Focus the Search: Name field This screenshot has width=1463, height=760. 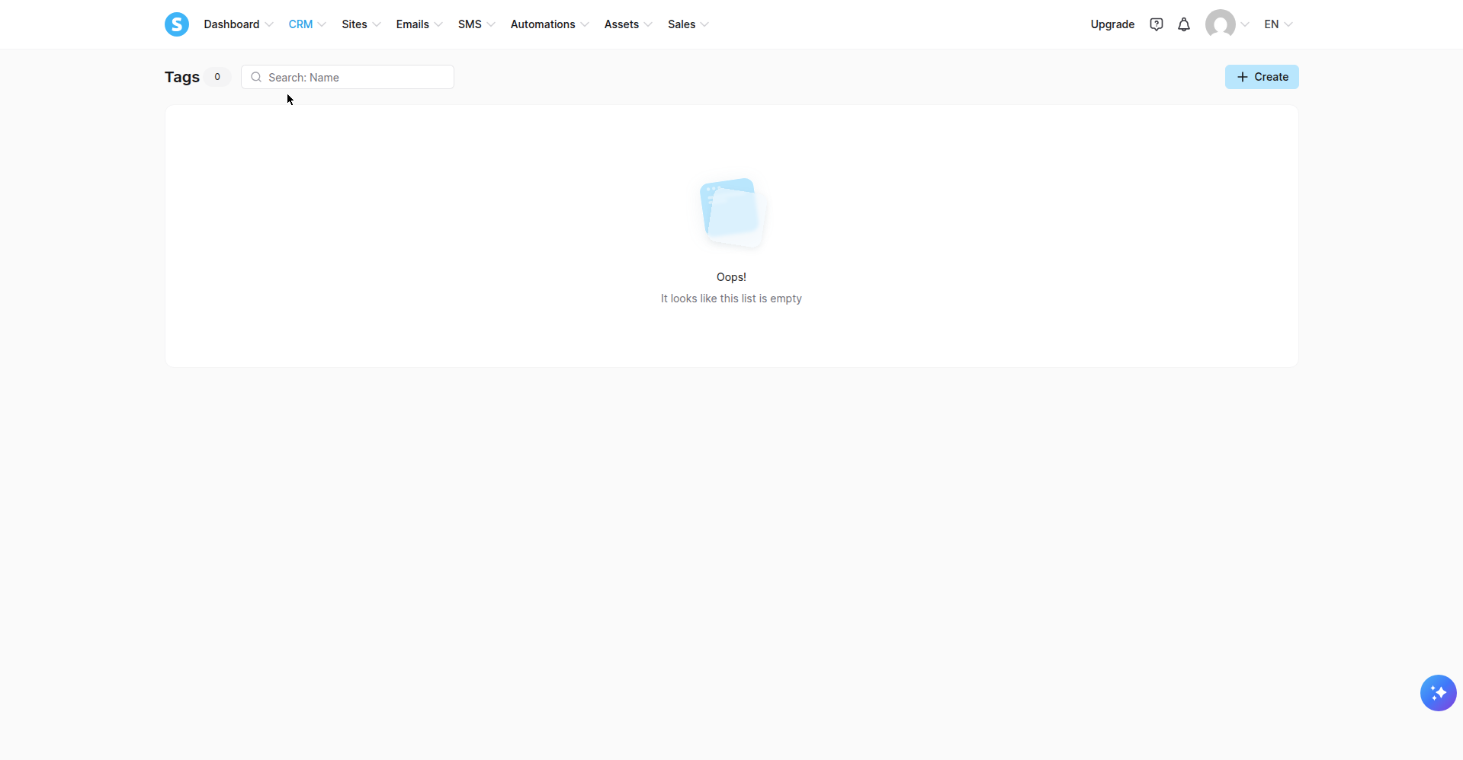pyautogui.click(x=348, y=77)
